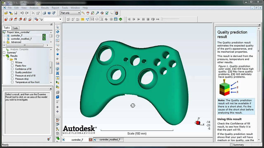Click the results list vertical scrollbar thumb

pos(51,68)
